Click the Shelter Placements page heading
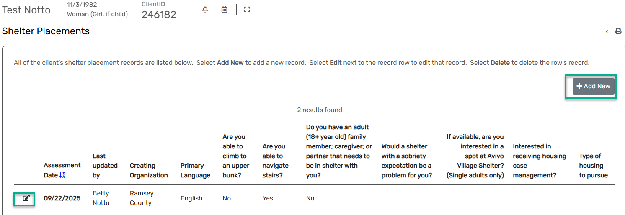 (x=46, y=31)
